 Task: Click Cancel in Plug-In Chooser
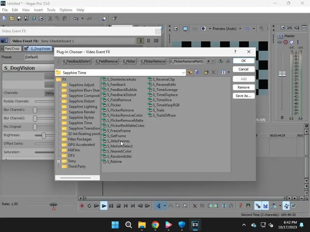pyautogui.click(x=244, y=69)
